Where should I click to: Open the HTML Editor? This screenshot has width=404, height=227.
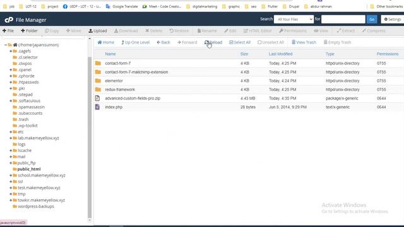[258, 31]
